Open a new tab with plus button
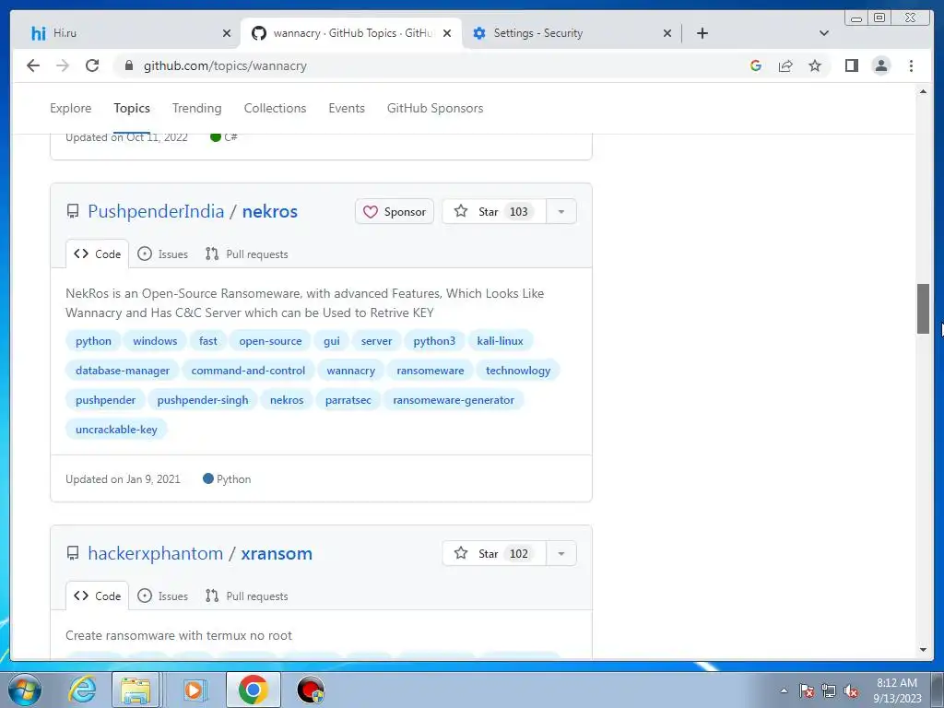The width and height of the screenshot is (944, 708). coord(702,33)
